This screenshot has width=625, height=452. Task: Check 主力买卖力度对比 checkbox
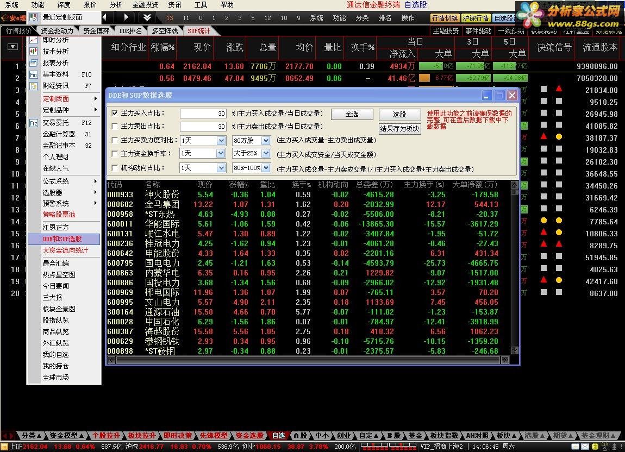115,140
